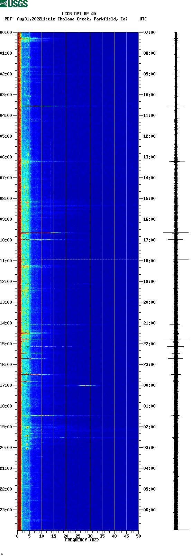
Task: Click the 22:00 UTC time label
Action: point(149,344)
